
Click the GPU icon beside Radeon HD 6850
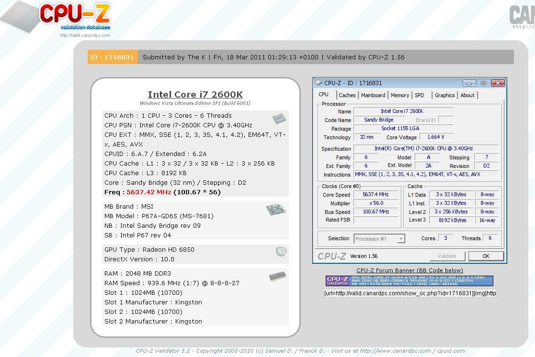coord(281,252)
